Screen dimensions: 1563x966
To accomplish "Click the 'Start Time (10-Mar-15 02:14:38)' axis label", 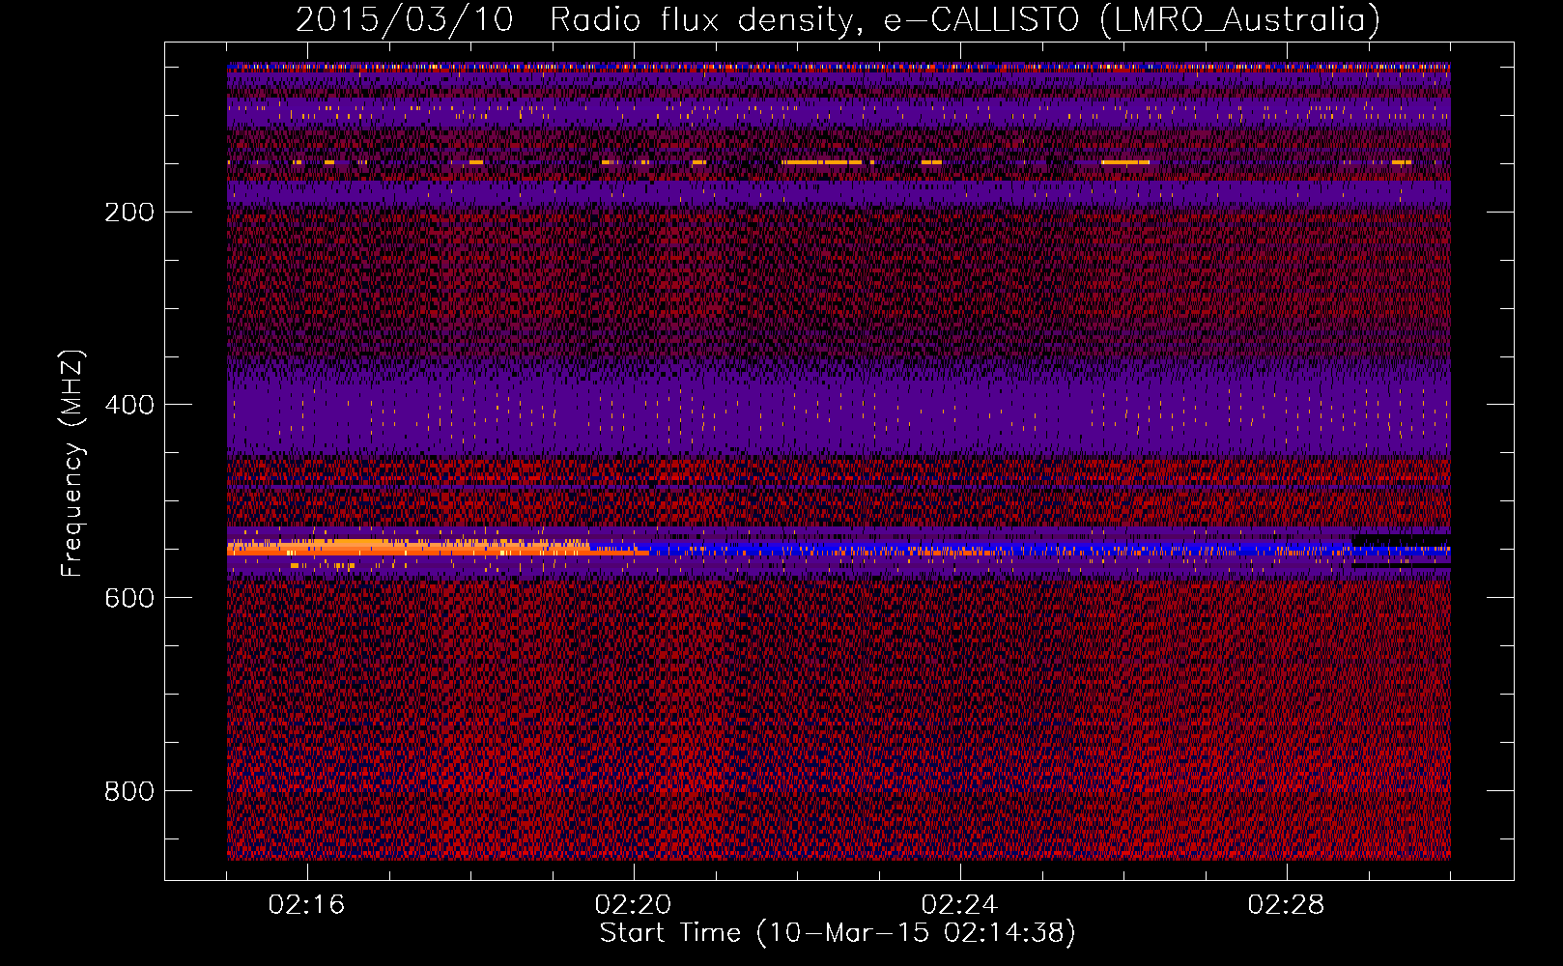I will (838, 933).
